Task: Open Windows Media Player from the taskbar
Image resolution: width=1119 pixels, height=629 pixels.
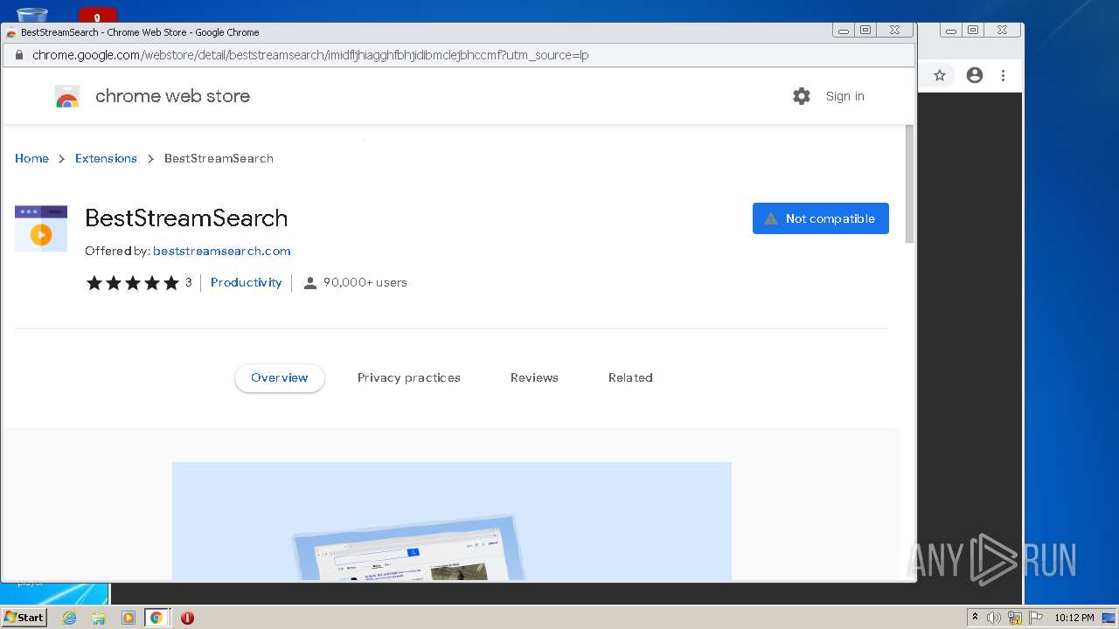Action: tap(128, 618)
